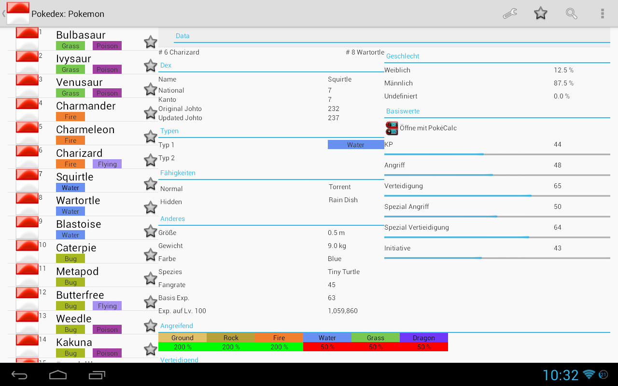Tap the Angreifend section header

coord(177,326)
